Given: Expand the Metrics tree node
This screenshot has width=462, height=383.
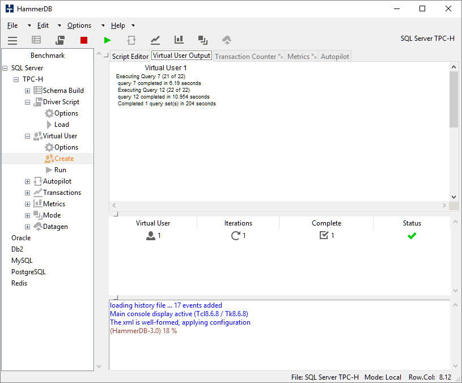Looking at the screenshot, I should [27, 205].
